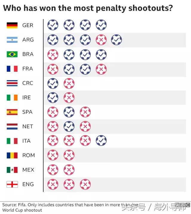Click the Germany flag icon
This screenshot has height=214, width=191.
pos(12,25)
